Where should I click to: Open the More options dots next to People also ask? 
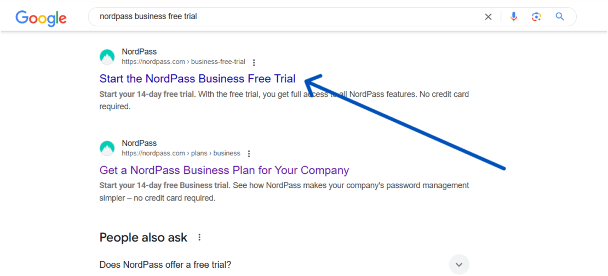click(199, 237)
